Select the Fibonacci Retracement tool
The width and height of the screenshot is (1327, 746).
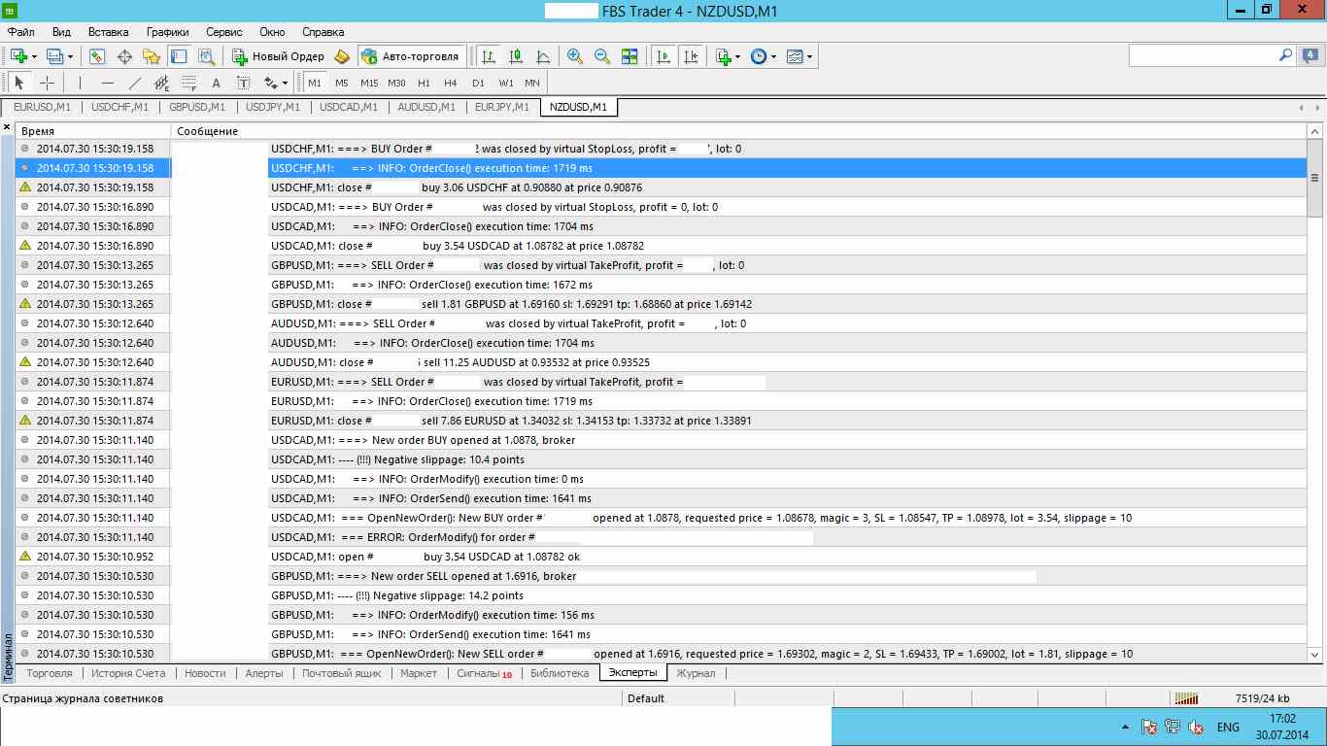point(188,83)
